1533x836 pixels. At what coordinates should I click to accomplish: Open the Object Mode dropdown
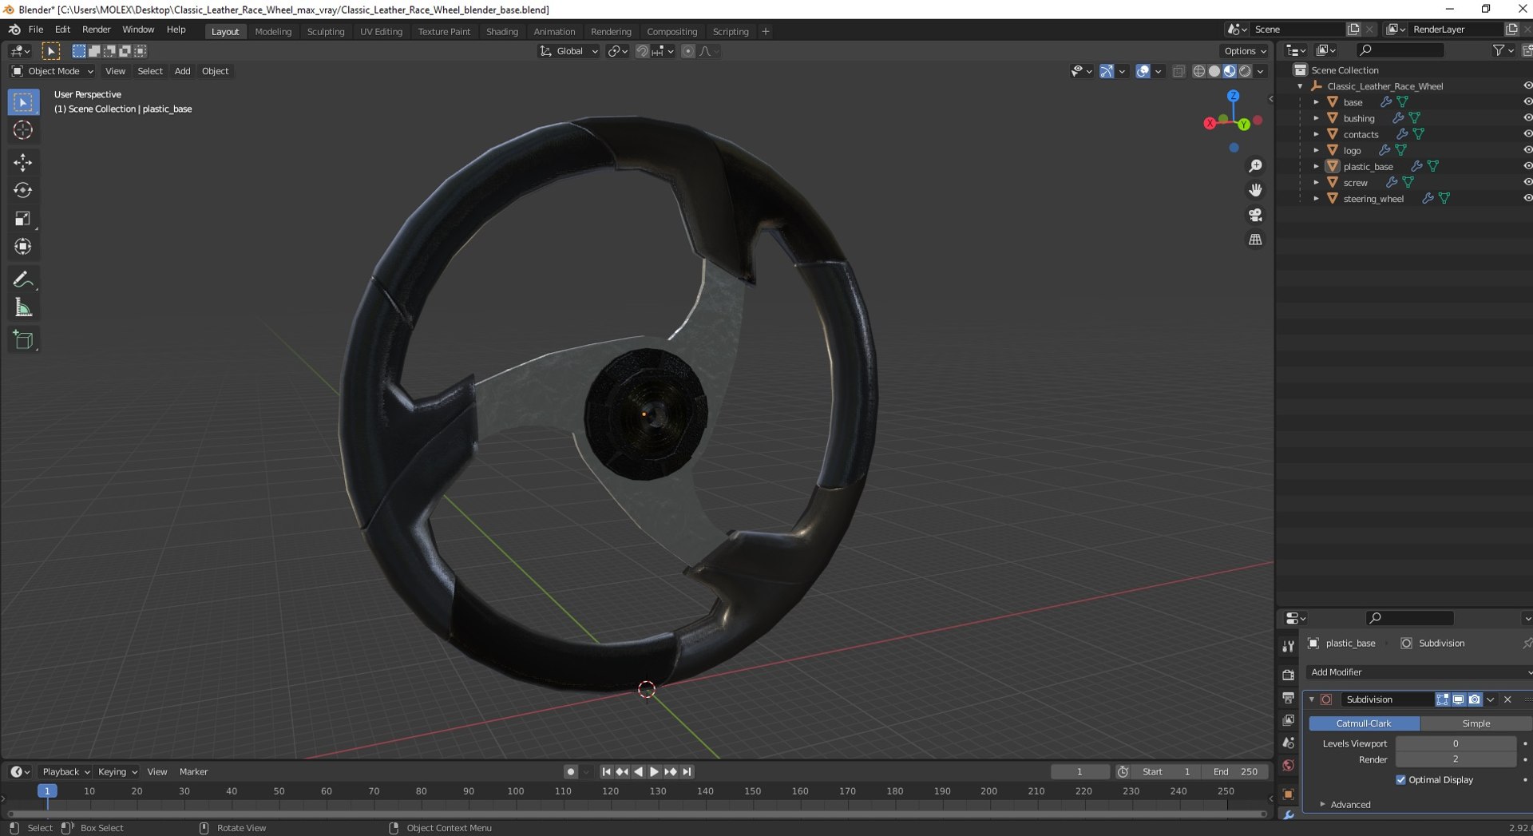[x=53, y=71]
